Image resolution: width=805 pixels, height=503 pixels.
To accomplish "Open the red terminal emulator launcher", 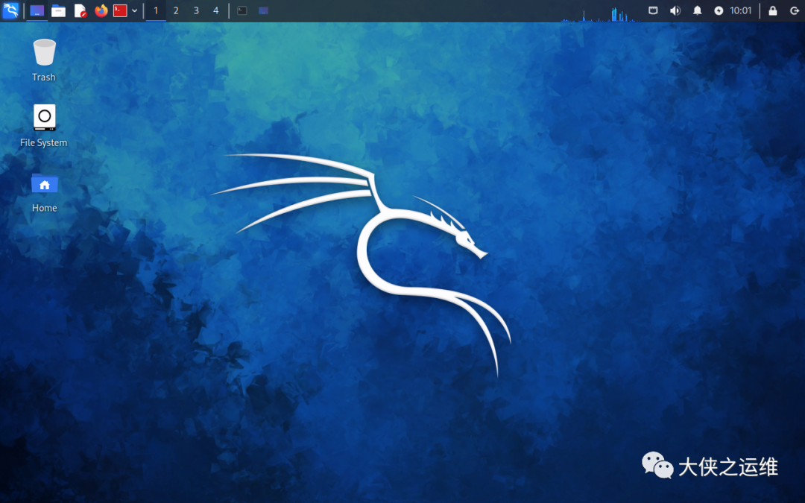I will 120,10.
